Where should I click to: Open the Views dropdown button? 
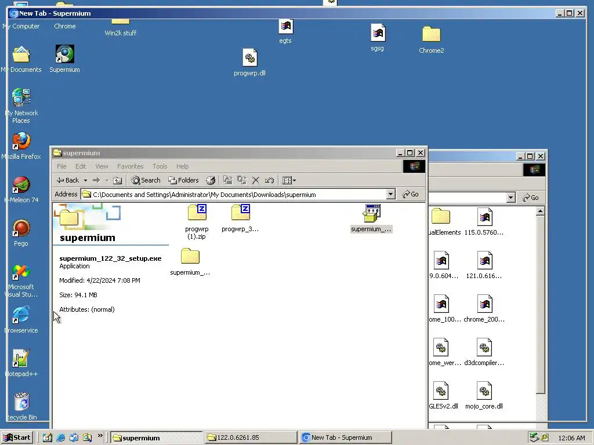coord(289,181)
